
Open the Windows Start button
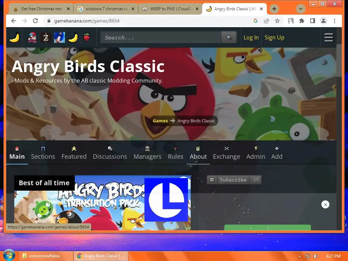point(9,255)
